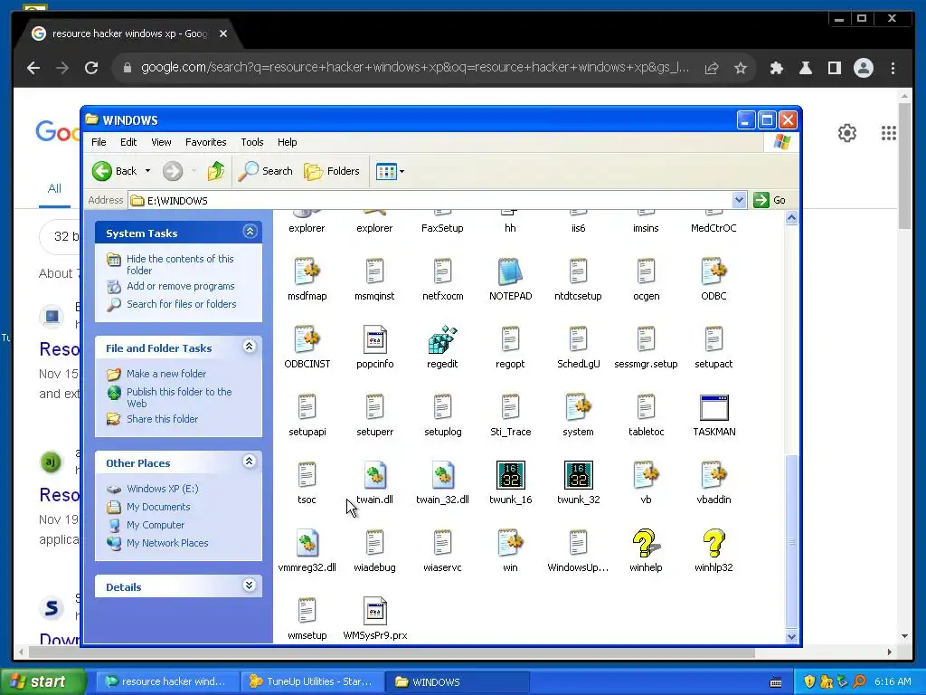Close the resource hacker Chrome tab

click(x=223, y=33)
